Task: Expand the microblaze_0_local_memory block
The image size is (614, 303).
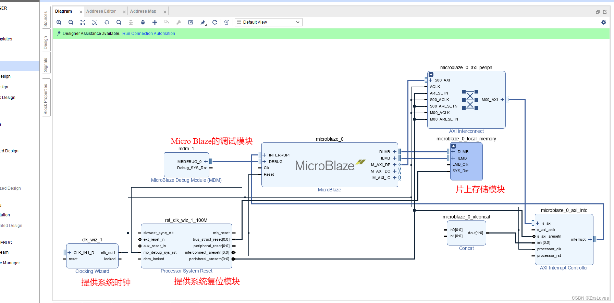Action: [x=454, y=146]
